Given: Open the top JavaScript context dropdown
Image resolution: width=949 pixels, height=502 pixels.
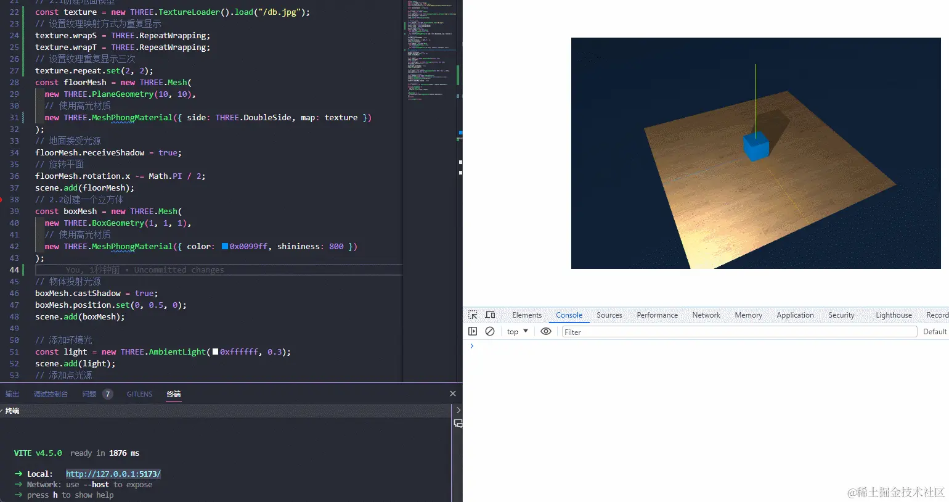Looking at the screenshot, I should click(x=517, y=332).
